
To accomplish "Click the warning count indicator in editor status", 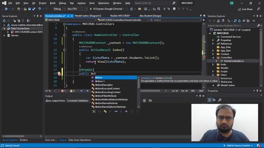I will (72, 91).
